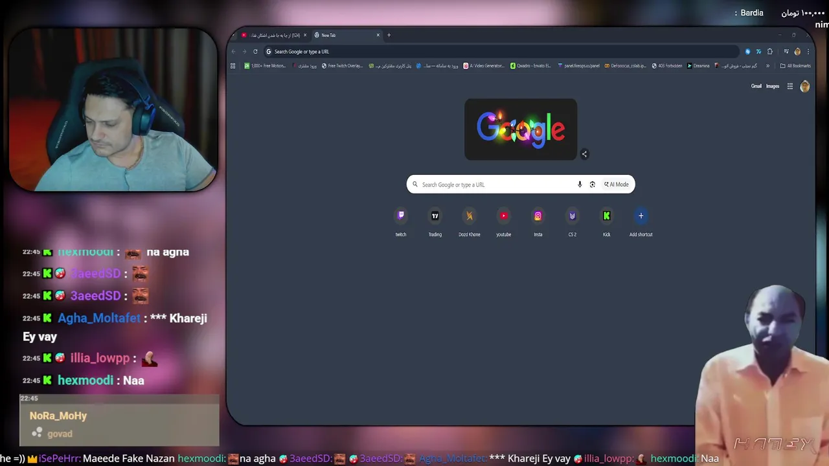Open the bookmarks bar apps grid
Screen dimensions: 829x466
point(233,65)
